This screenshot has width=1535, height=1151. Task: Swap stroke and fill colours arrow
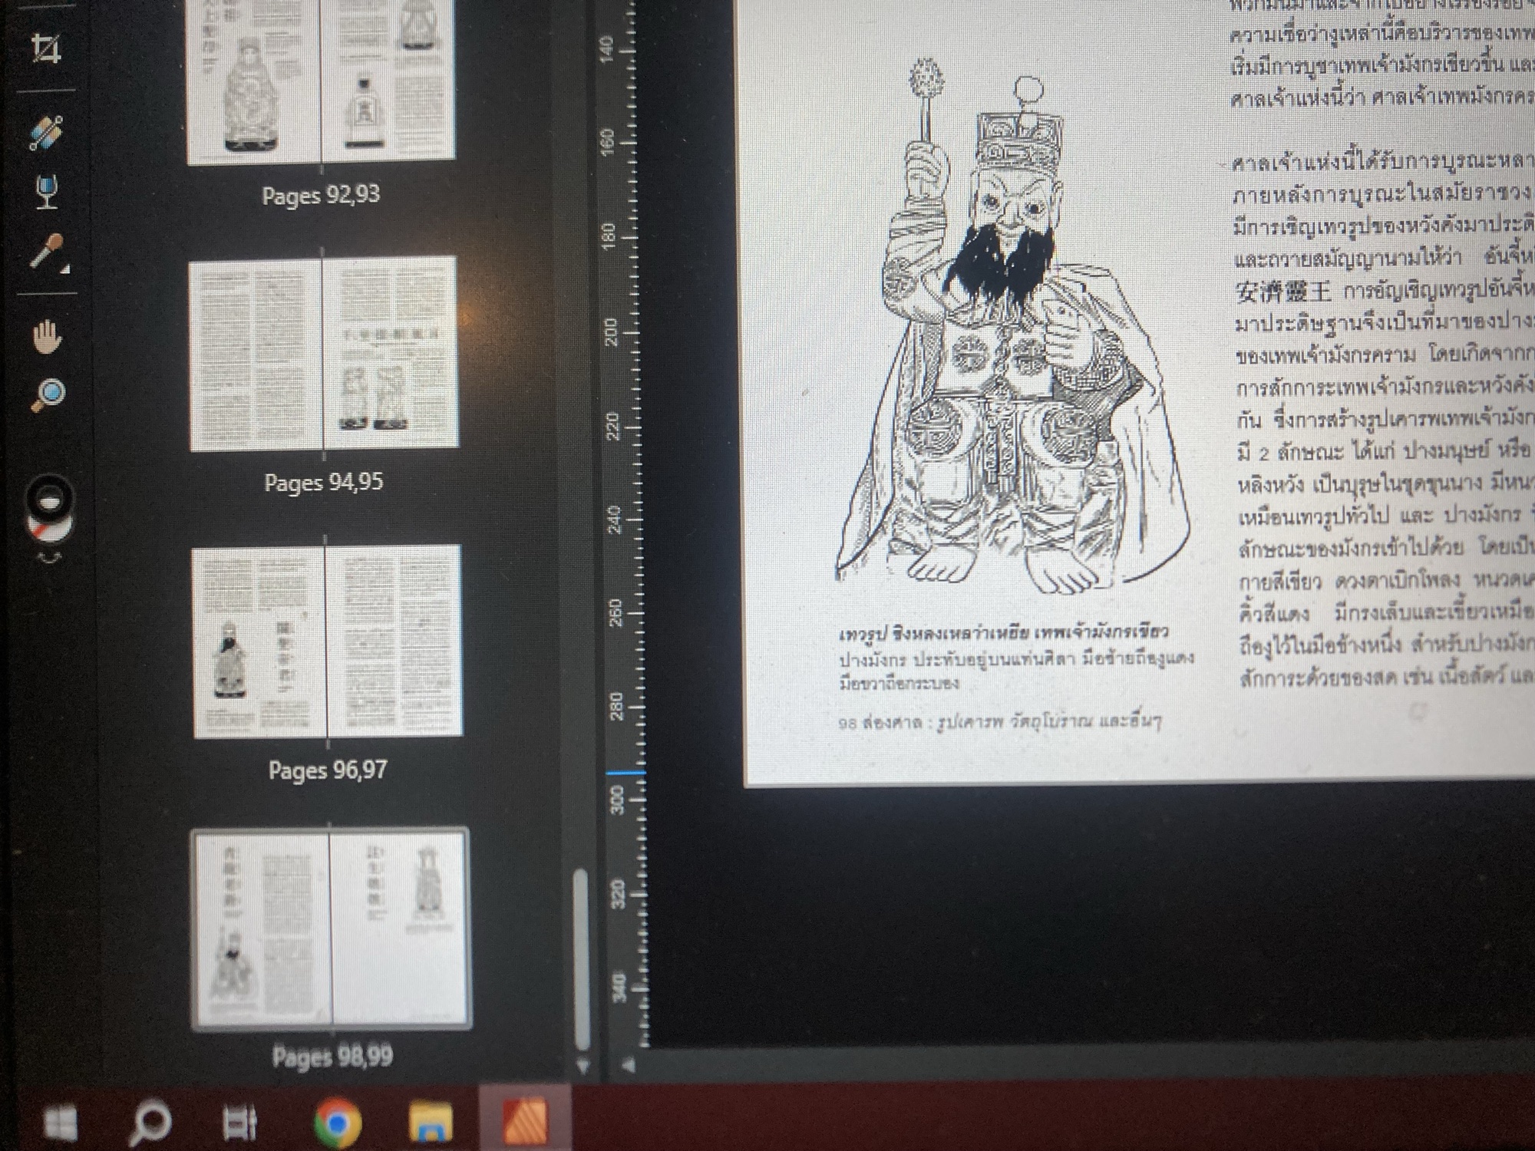[x=51, y=558]
